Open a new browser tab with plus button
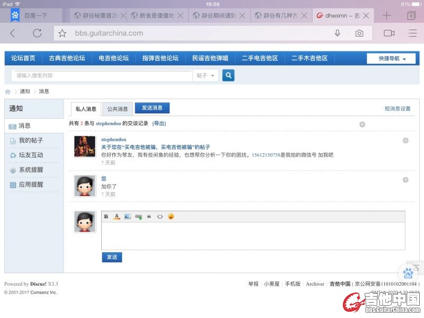 pos(387,15)
